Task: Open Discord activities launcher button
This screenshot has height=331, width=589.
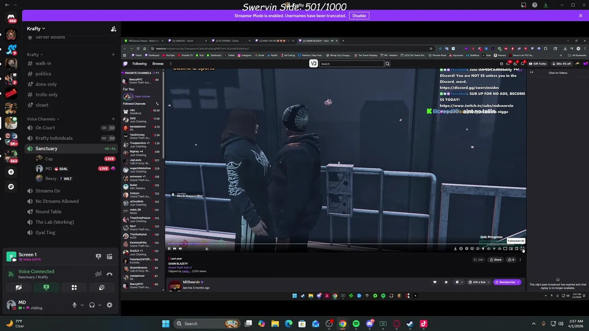Action: (x=74, y=287)
